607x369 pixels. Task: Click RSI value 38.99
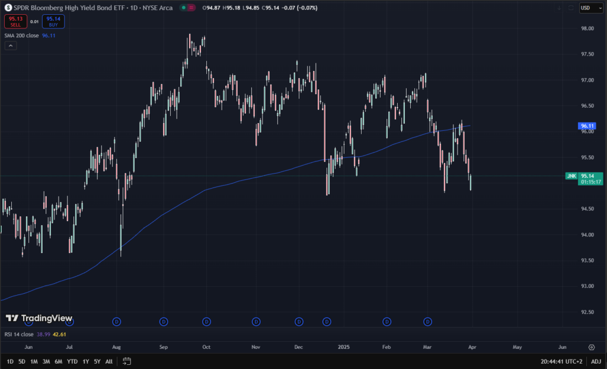pyautogui.click(x=43, y=334)
